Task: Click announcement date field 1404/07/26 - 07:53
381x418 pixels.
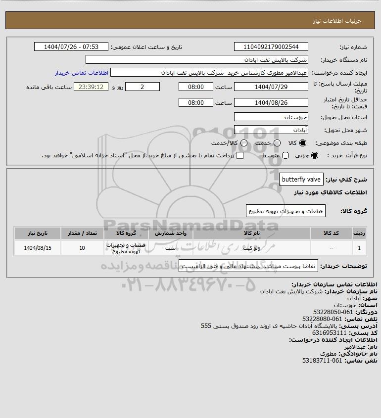Action: (71, 46)
